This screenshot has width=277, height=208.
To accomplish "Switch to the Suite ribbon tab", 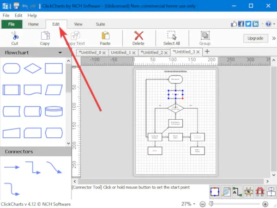I will pyautogui.click(x=100, y=24).
